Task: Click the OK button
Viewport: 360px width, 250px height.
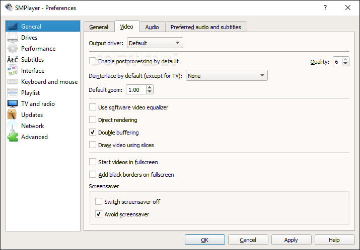Action: pos(205,239)
